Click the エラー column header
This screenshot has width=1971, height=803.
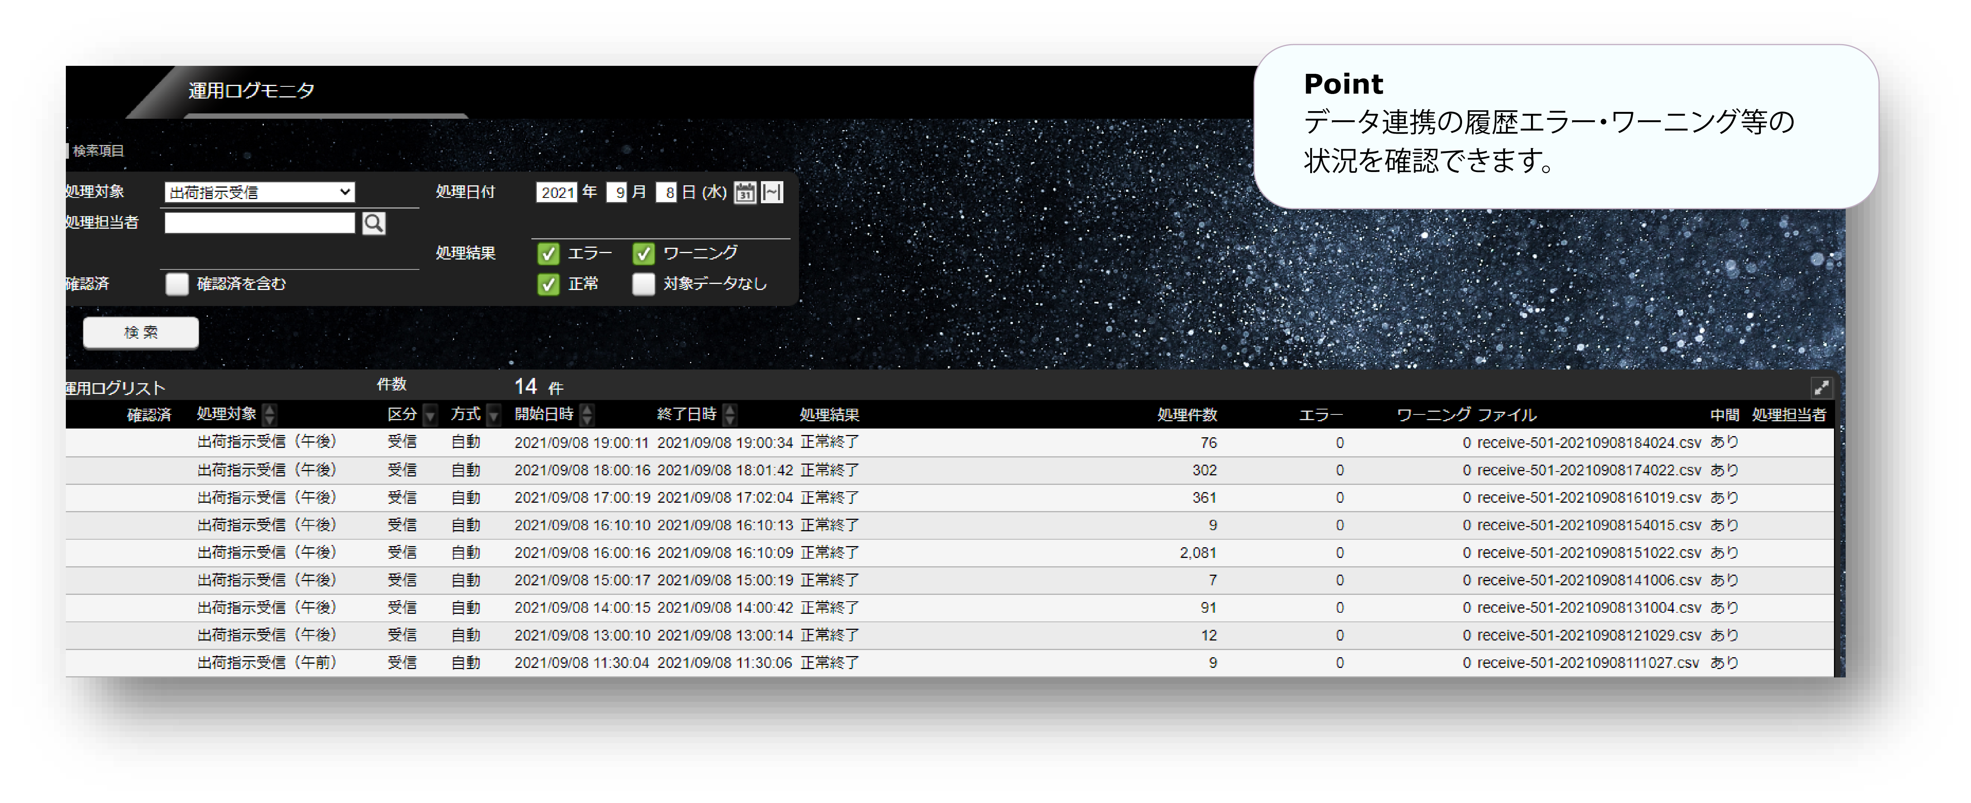(1320, 414)
